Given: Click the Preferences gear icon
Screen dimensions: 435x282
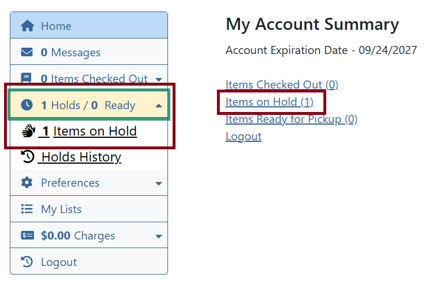Looking at the screenshot, I should (27, 183).
